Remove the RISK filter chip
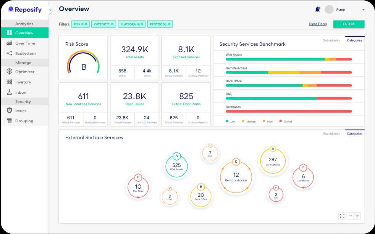Screen dimensions: 375x234 [86, 24]
